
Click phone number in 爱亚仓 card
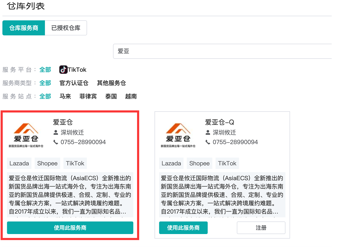[x=83, y=142]
